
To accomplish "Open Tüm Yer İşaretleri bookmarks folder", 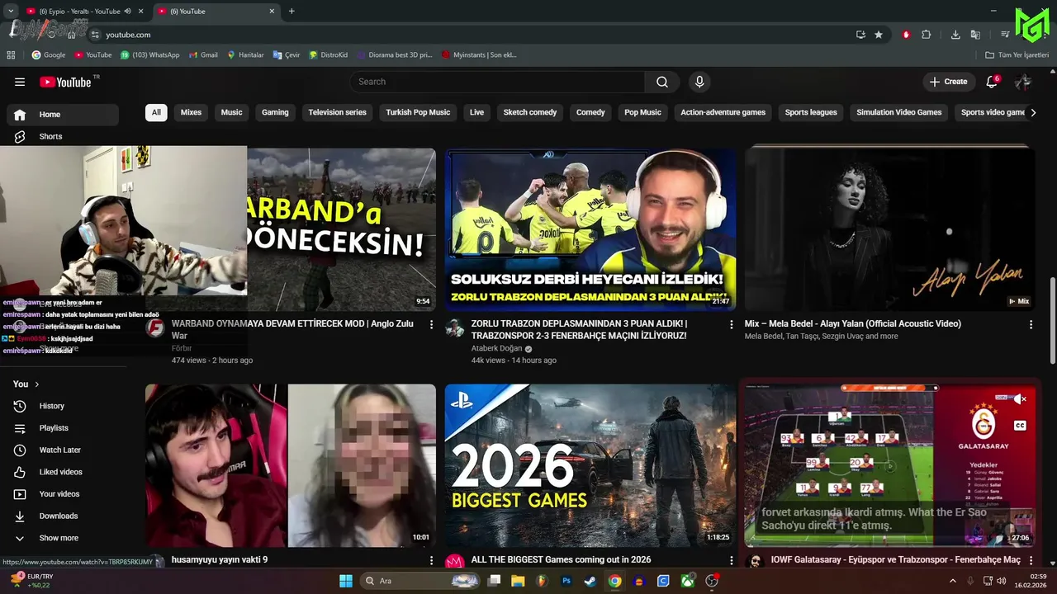I will (x=1017, y=55).
